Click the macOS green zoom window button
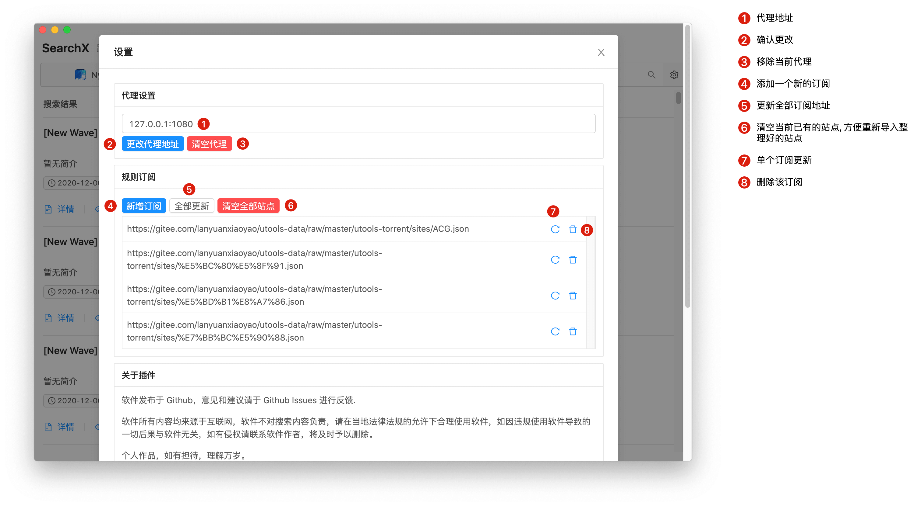The height and width of the screenshot is (506, 921). 67,30
